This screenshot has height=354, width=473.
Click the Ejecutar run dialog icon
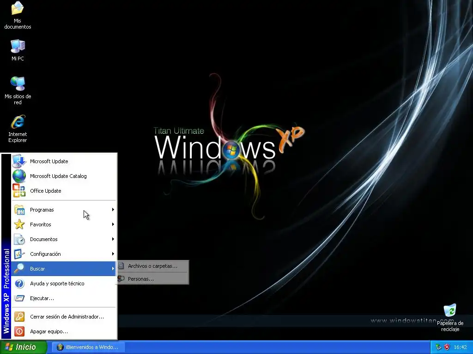19,298
